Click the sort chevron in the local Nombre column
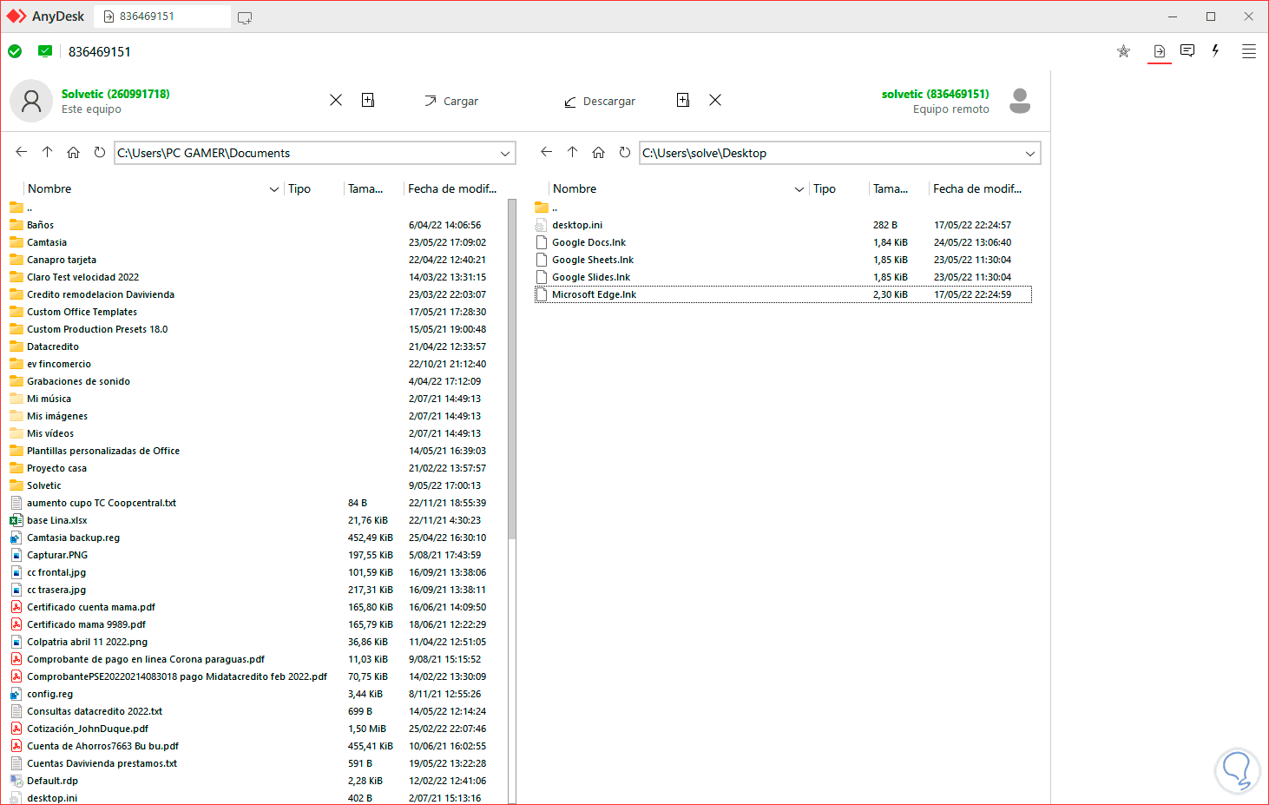The image size is (1269, 805). coord(274,189)
